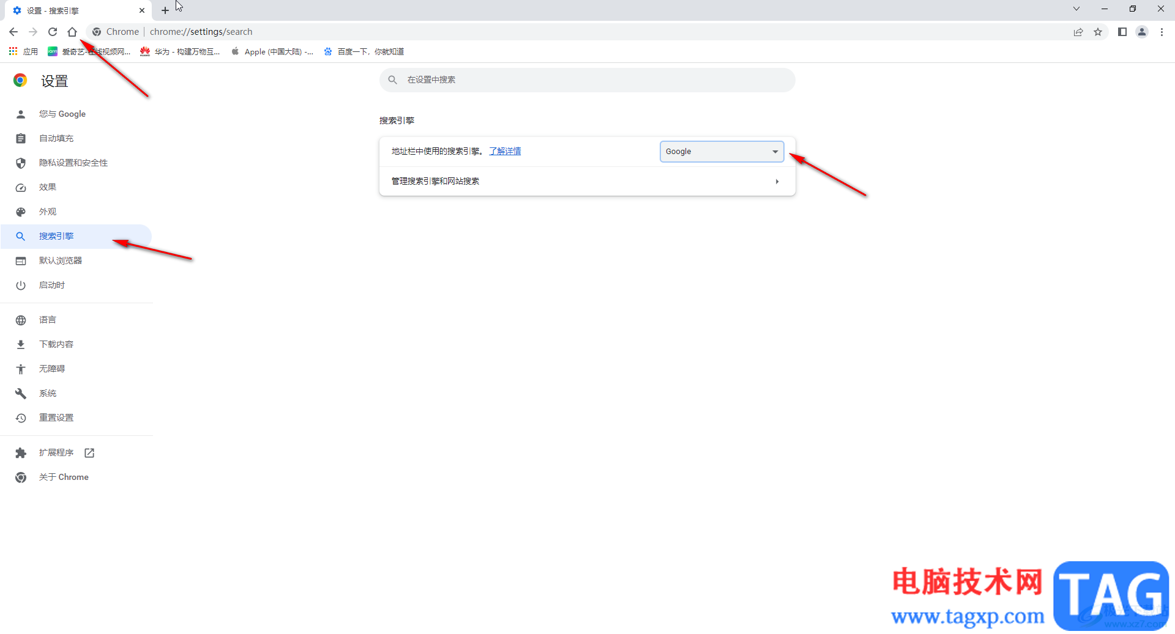Open the 爱奇艺 bookmark
This screenshot has height=634, width=1175.
click(89, 51)
